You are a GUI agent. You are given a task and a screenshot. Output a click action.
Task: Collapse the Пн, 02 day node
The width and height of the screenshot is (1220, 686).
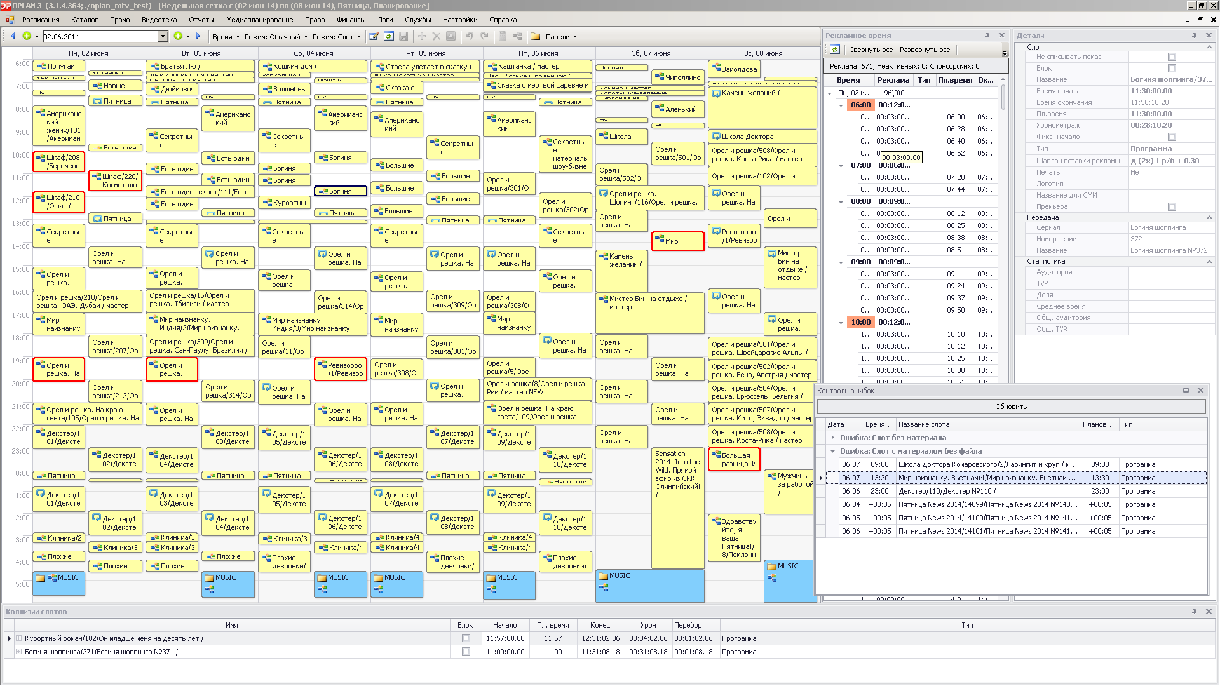[830, 93]
